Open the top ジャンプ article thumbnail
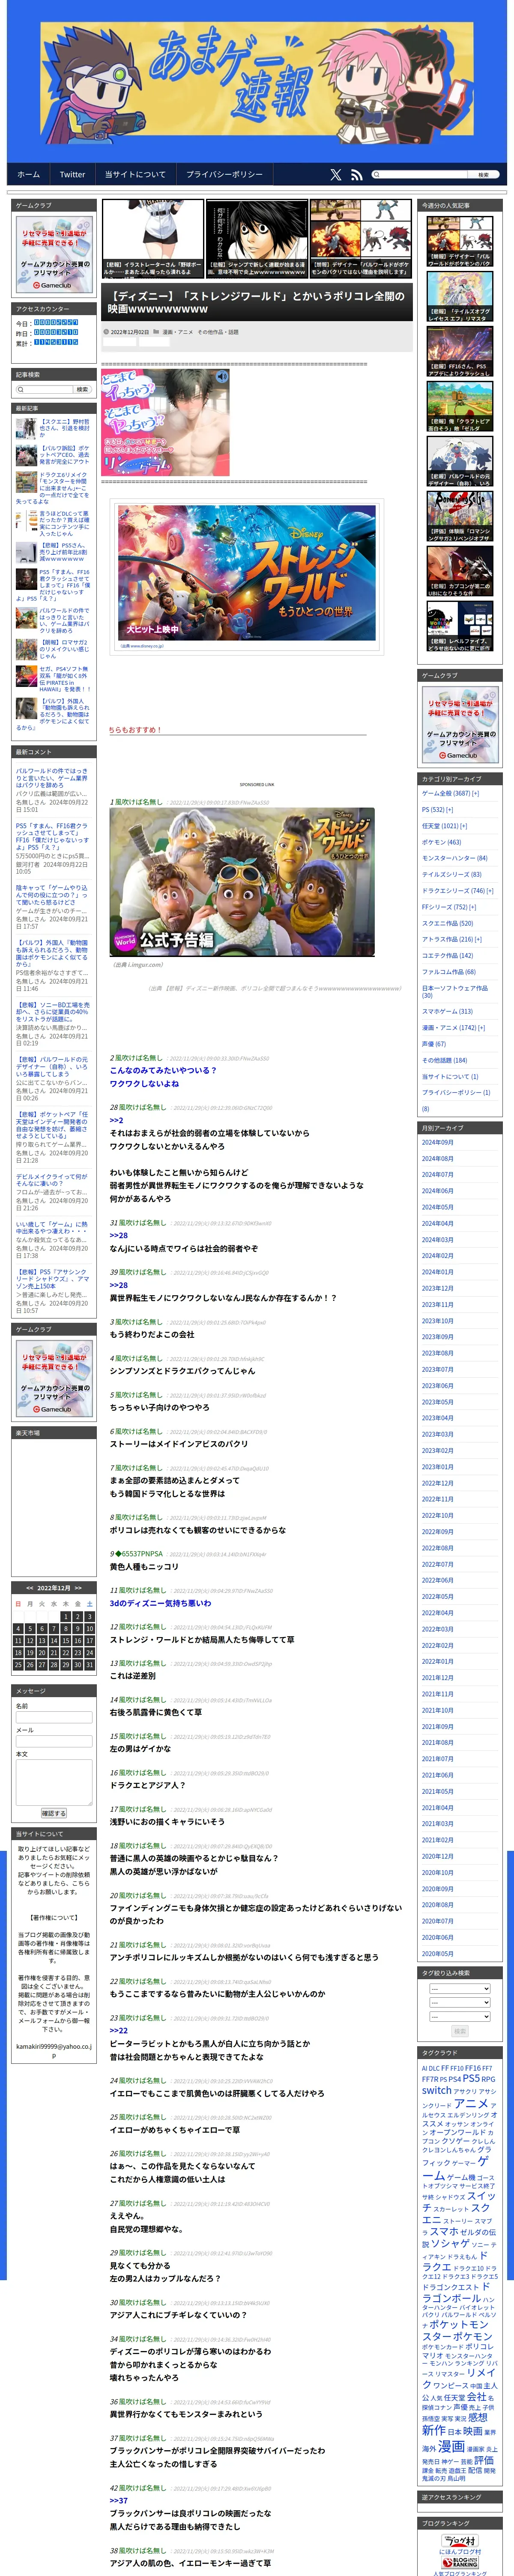Image resolution: width=514 pixels, height=2576 pixels. pos(257,239)
